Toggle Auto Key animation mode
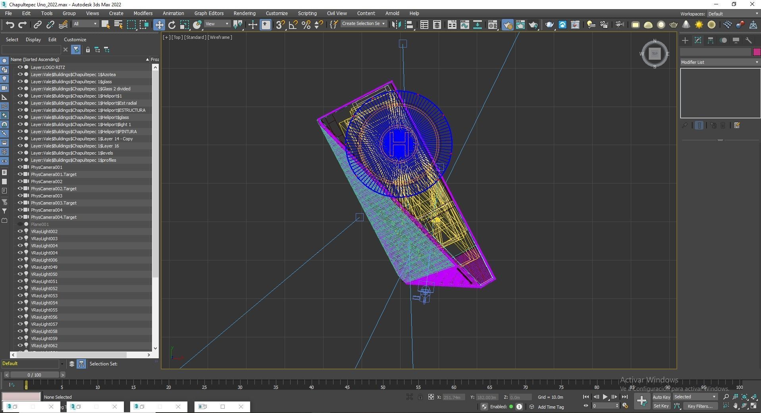Screen dimensions: 761x413 click(661, 397)
